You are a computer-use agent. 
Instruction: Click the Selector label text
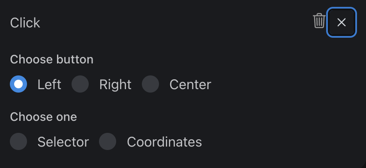(x=63, y=141)
